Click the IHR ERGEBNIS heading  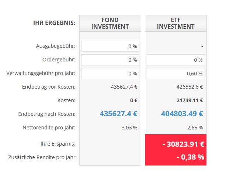(x=54, y=23)
